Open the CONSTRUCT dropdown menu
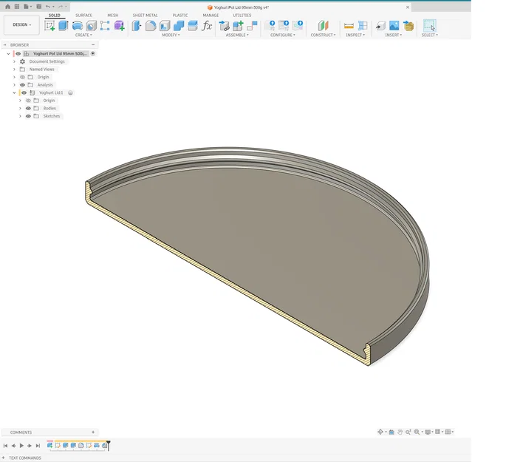This screenshot has height=462, width=520. pos(323,35)
